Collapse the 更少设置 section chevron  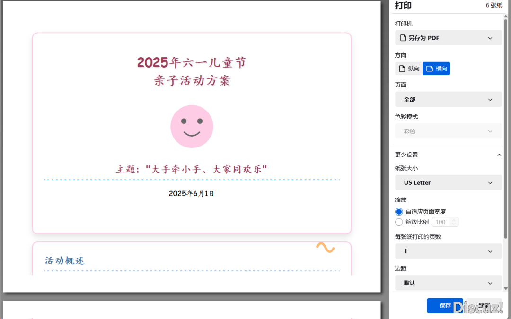(499, 155)
